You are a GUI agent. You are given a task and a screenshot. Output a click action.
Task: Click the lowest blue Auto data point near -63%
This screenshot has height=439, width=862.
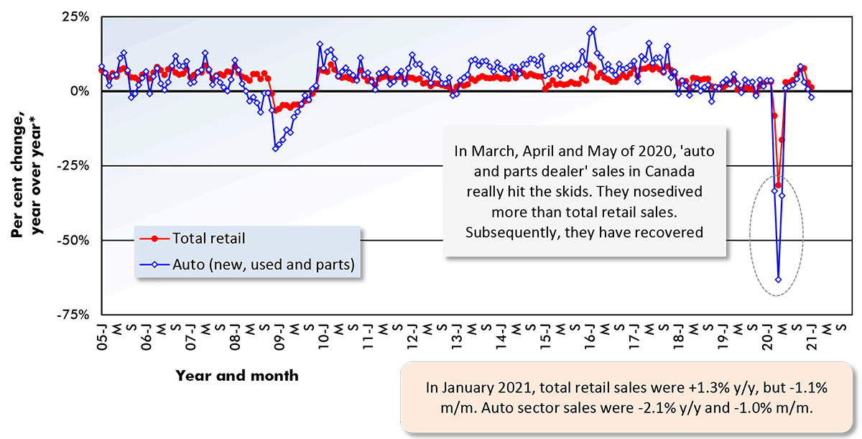[x=778, y=279]
